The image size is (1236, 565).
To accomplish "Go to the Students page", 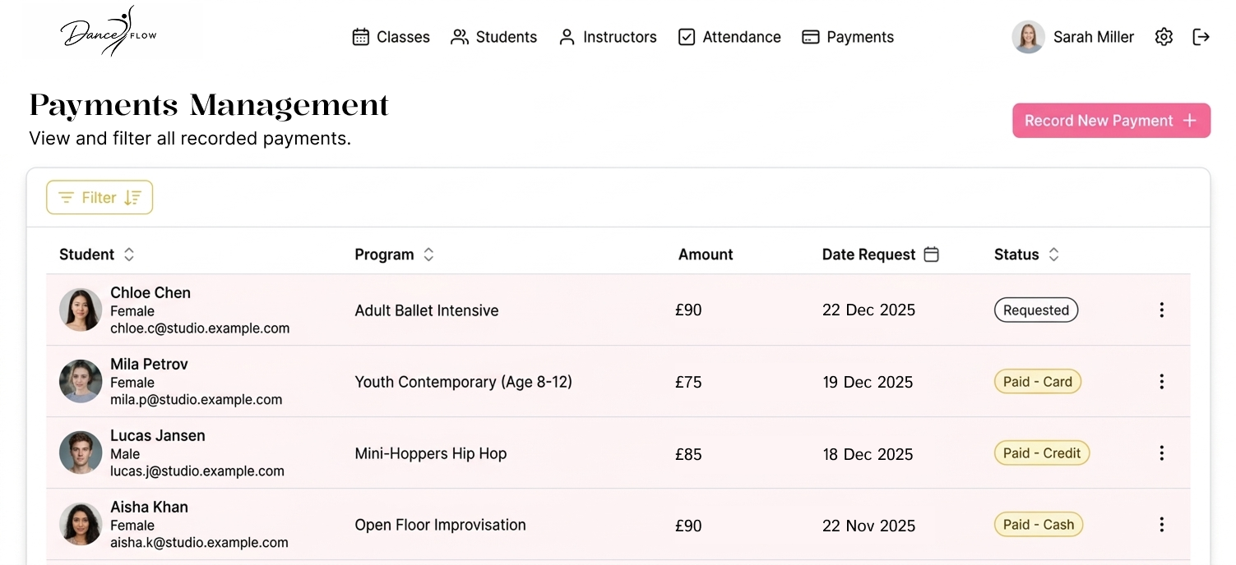I will click(493, 37).
